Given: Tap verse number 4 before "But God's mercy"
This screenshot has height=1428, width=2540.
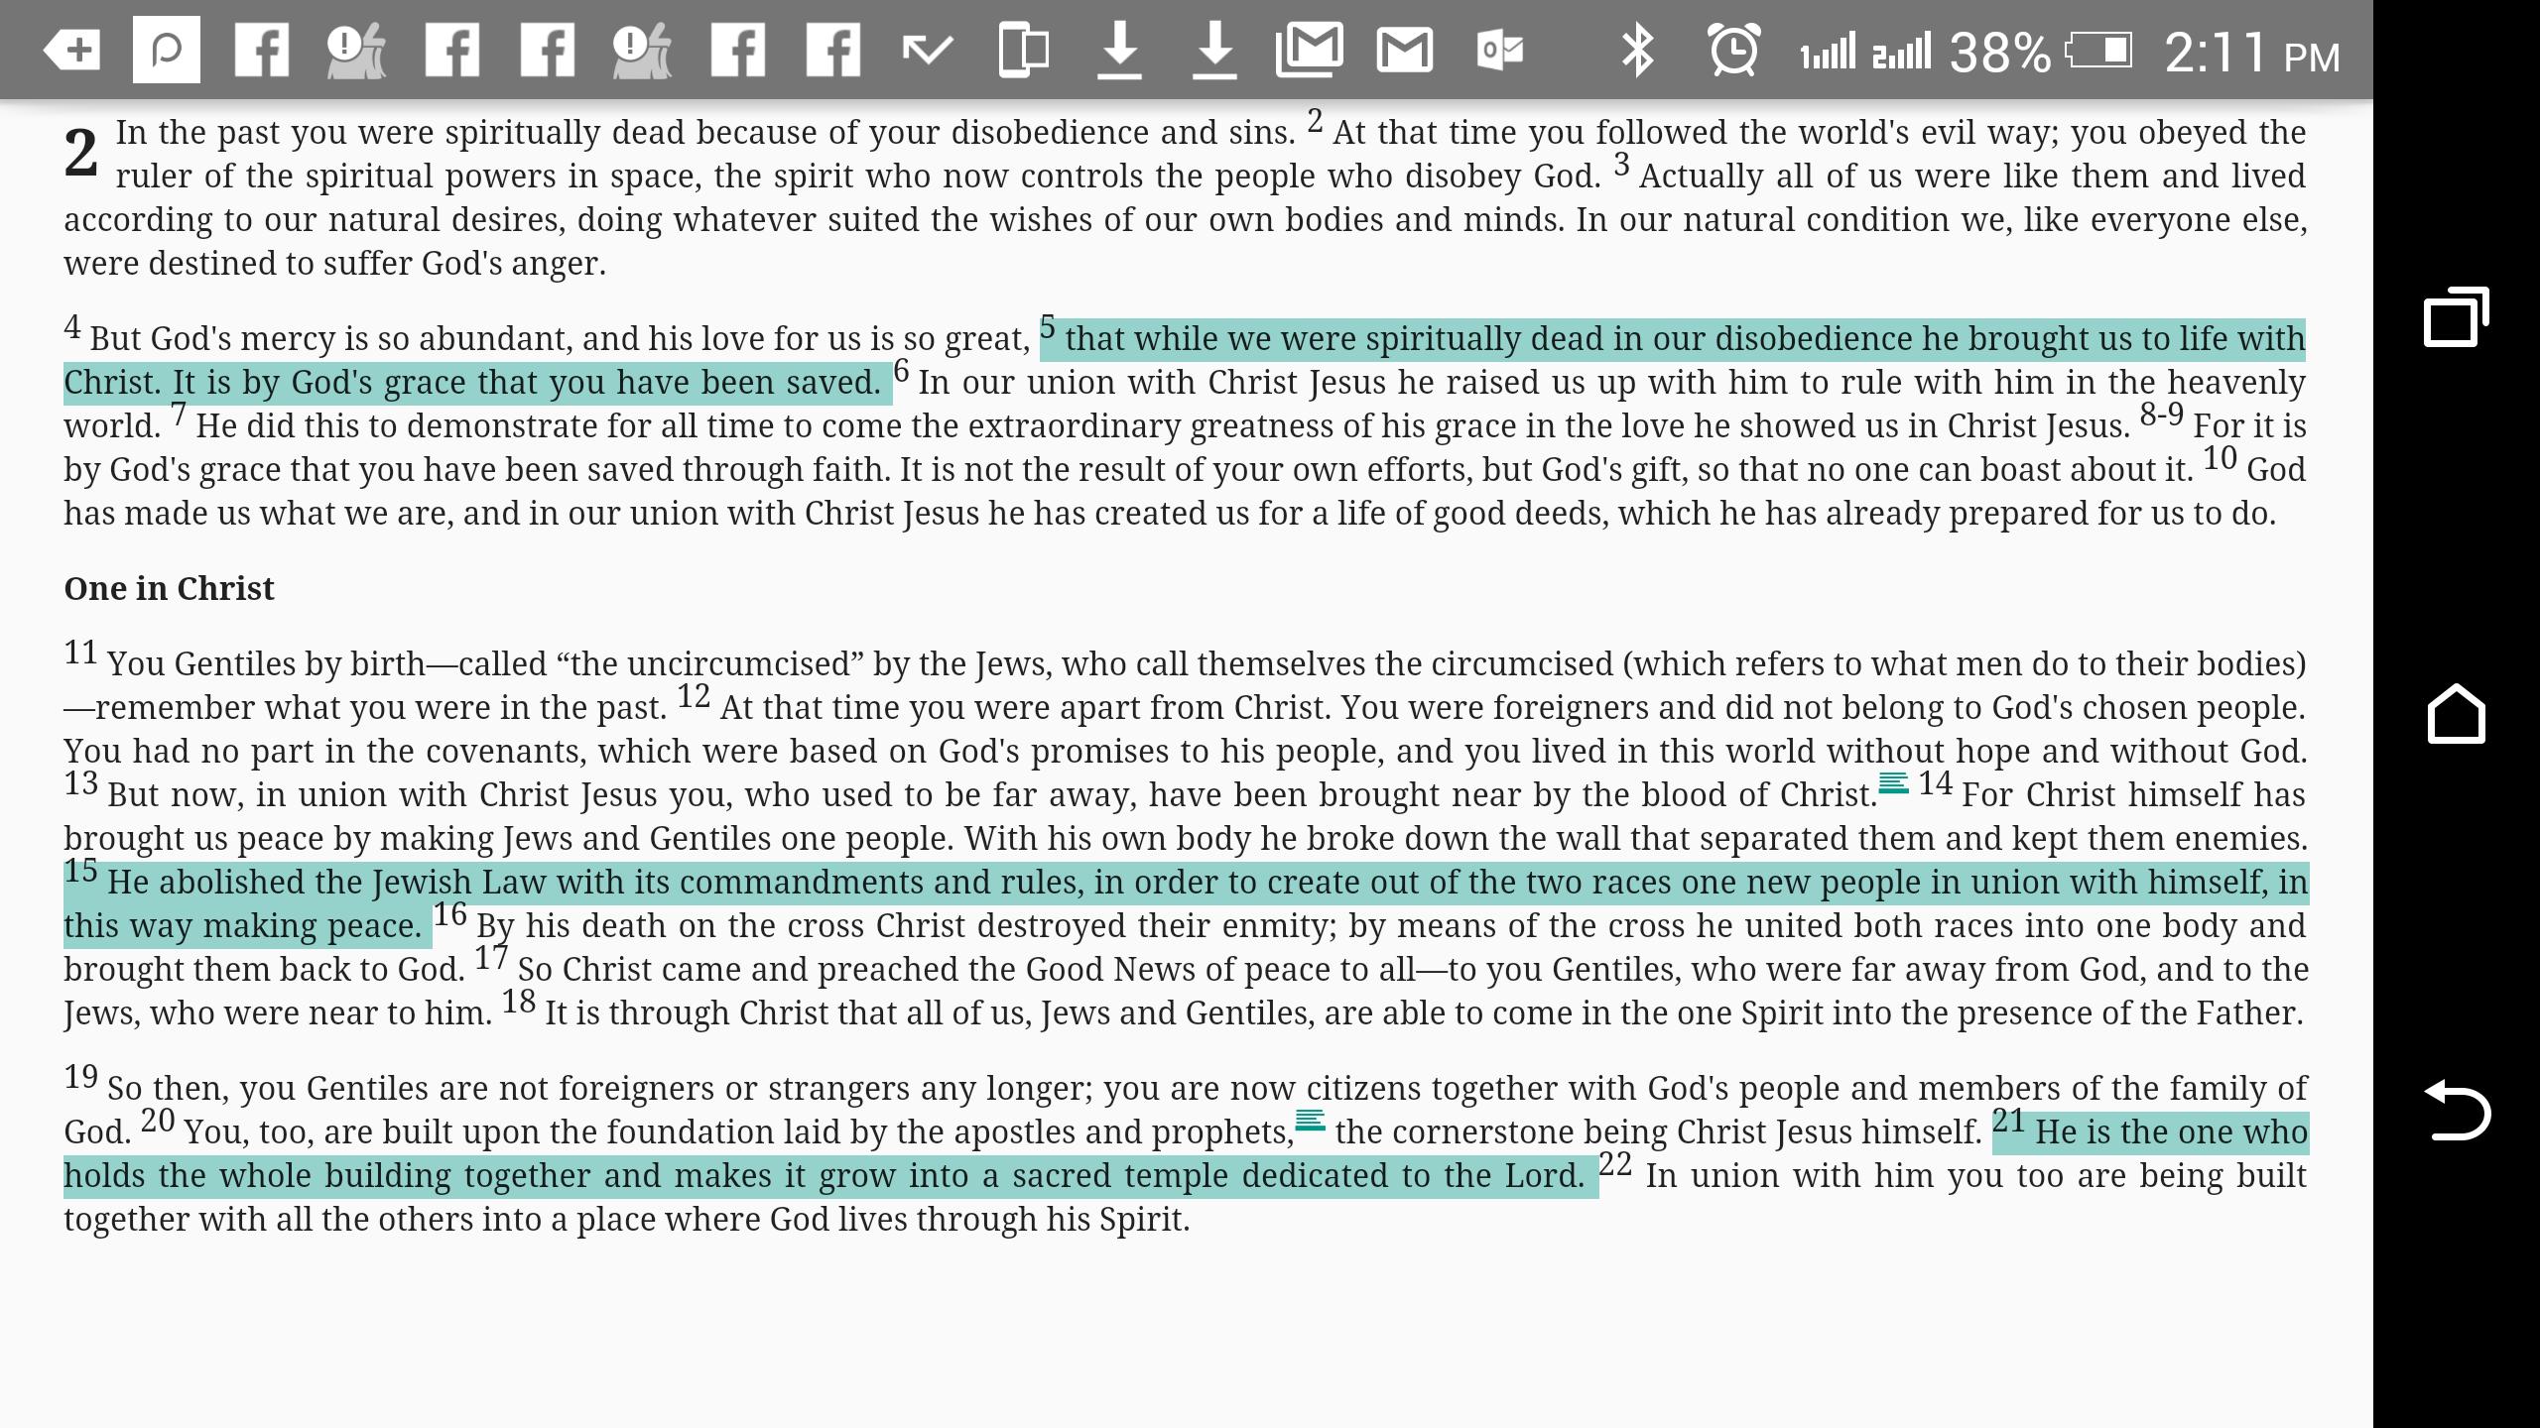Looking at the screenshot, I should (71, 327).
